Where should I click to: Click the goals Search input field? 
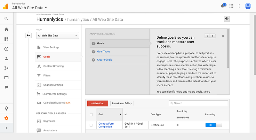point(198,103)
